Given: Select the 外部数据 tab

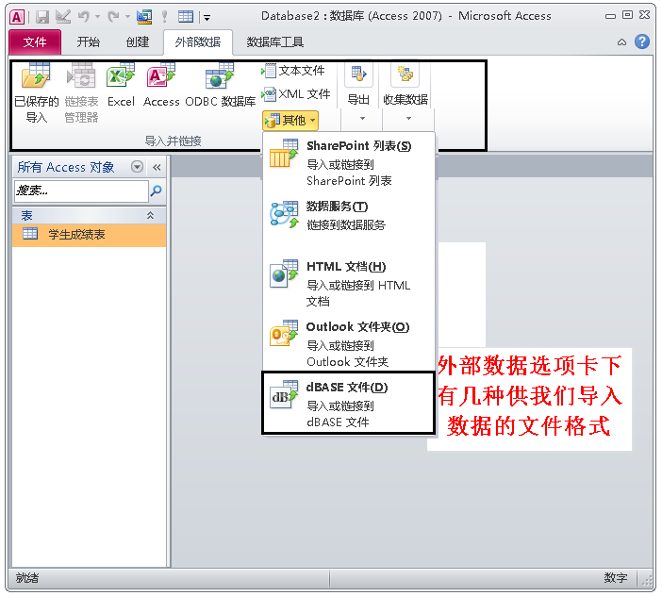Looking at the screenshot, I should tap(198, 42).
